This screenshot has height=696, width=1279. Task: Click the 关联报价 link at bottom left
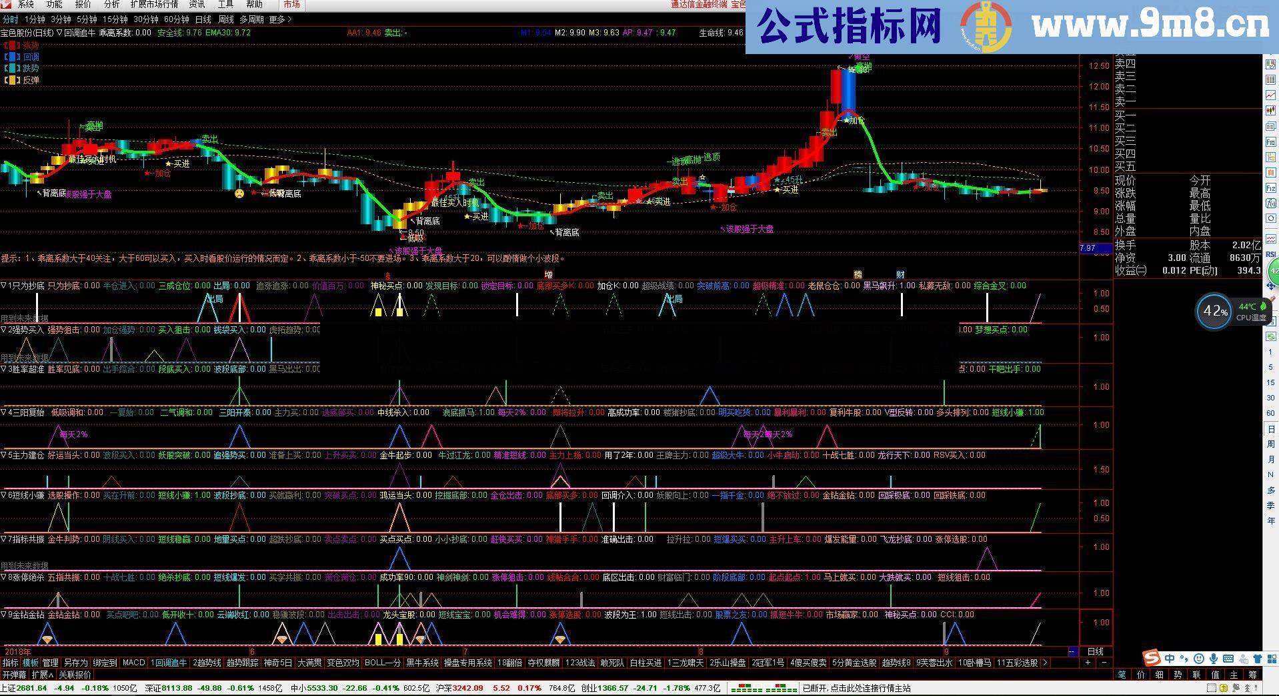(73, 675)
